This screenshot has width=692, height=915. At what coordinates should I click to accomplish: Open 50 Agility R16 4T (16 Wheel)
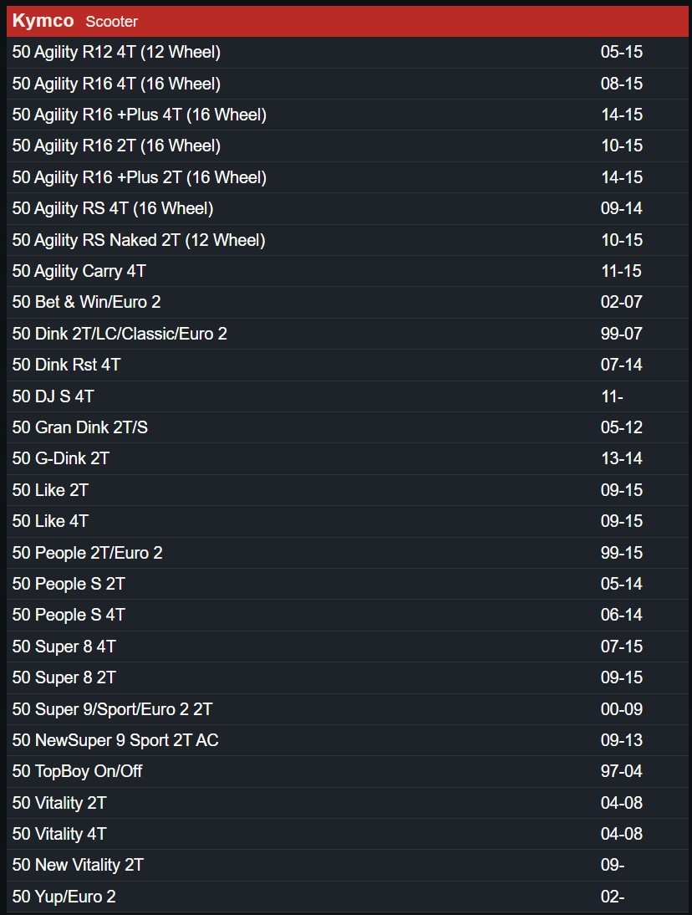pos(348,84)
